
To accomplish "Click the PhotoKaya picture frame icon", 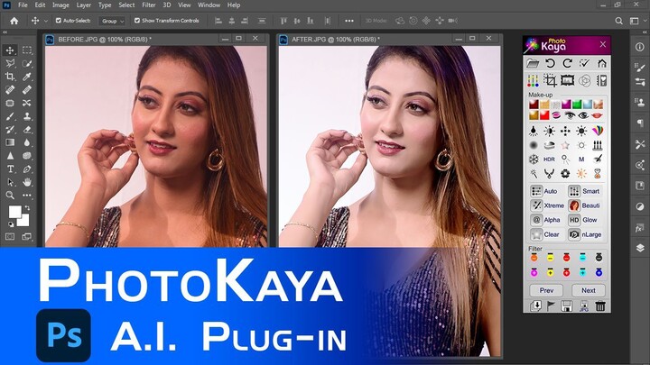I will point(567,80).
